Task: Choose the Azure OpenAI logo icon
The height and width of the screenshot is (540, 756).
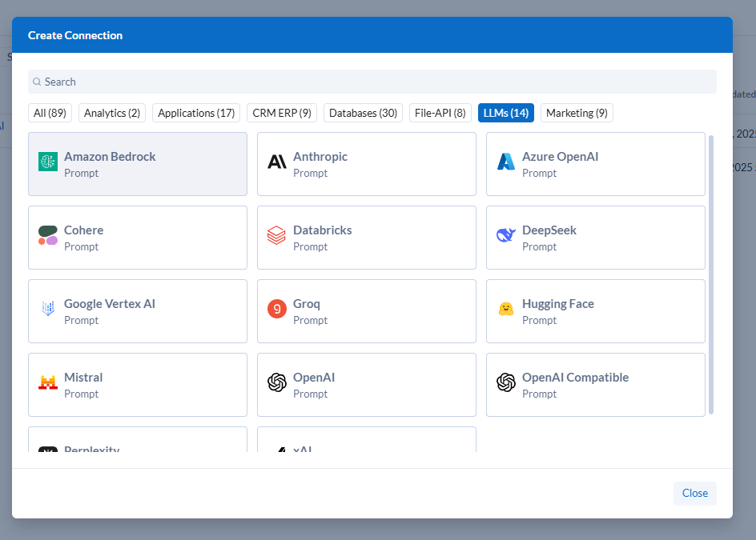Action: pos(506,162)
